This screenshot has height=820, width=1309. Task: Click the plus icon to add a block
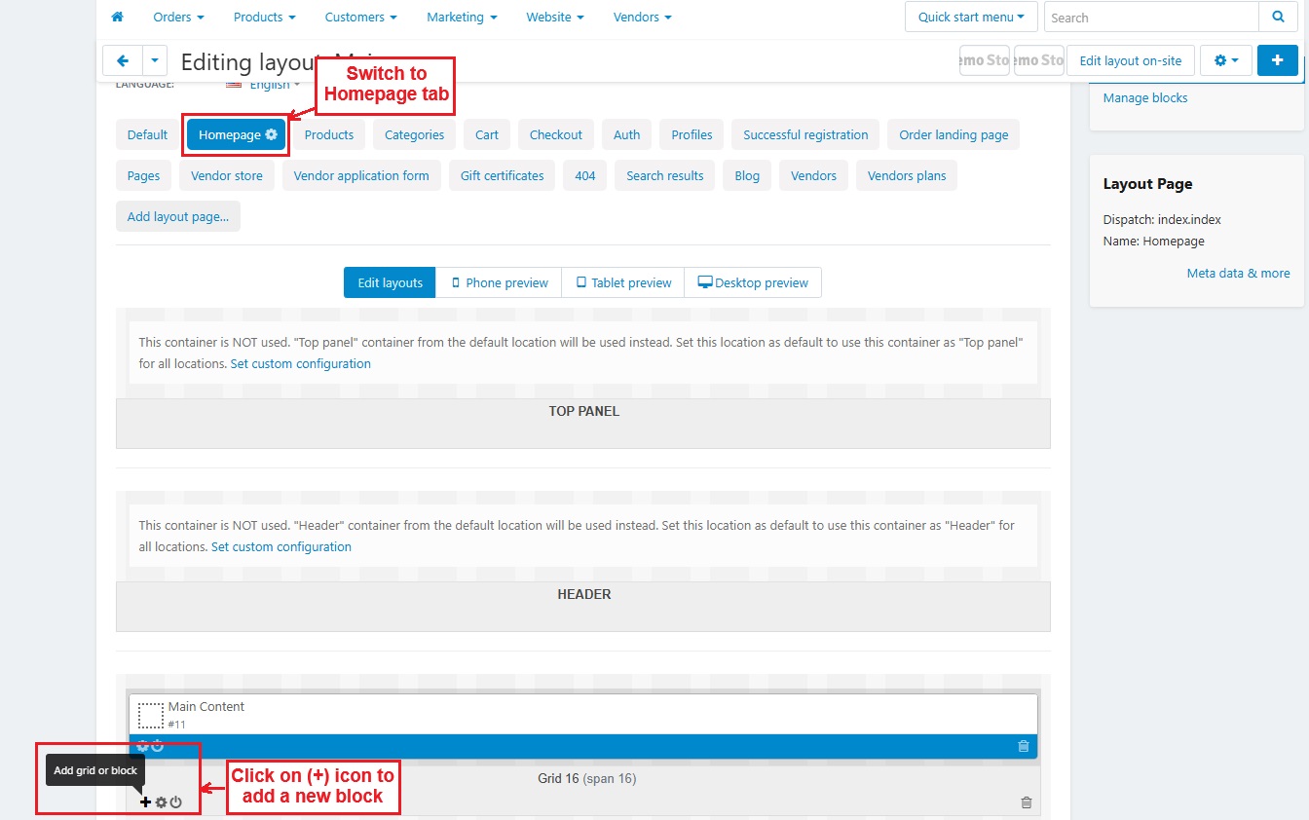tap(146, 802)
